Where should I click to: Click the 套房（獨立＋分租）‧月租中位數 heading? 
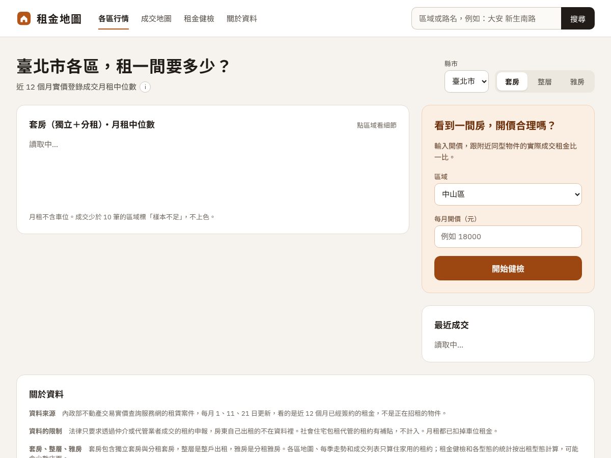pyautogui.click(x=92, y=125)
